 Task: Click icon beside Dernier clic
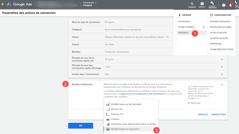(108, 109)
